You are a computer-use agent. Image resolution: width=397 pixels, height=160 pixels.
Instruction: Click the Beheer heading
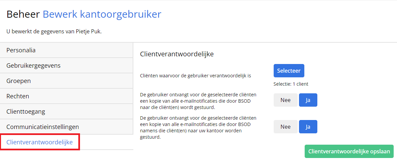[23, 14]
